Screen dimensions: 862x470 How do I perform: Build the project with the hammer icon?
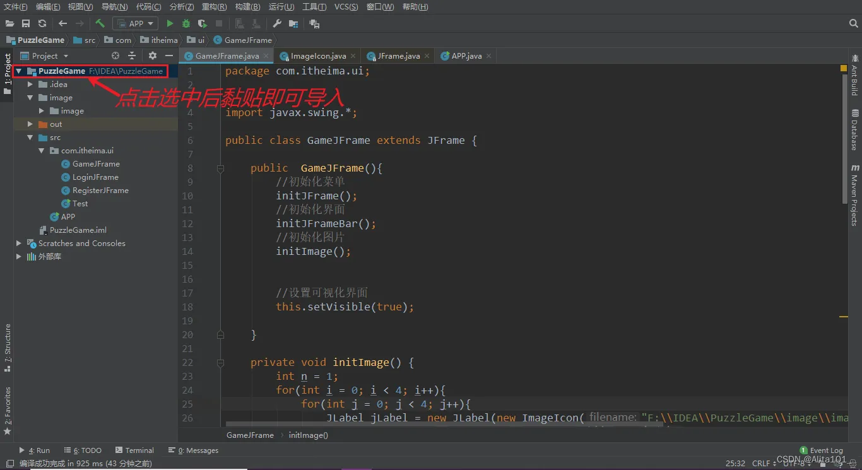click(100, 23)
